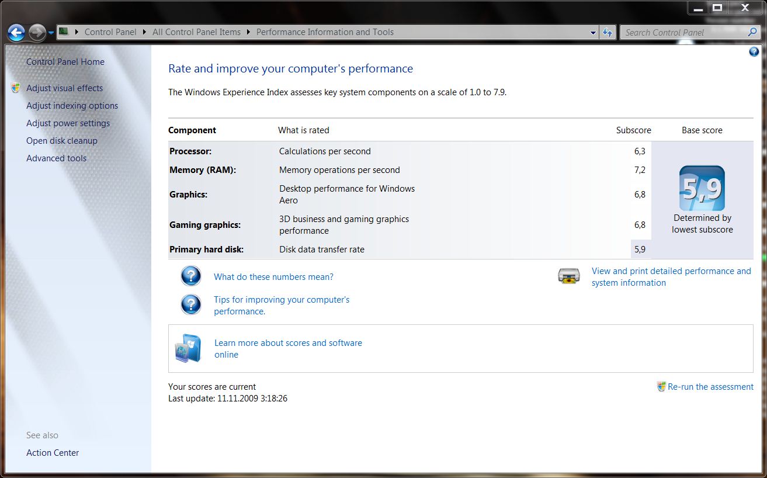Viewport: 767px width, 478px height.
Task: View and print detailed performance information
Action: click(x=671, y=277)
